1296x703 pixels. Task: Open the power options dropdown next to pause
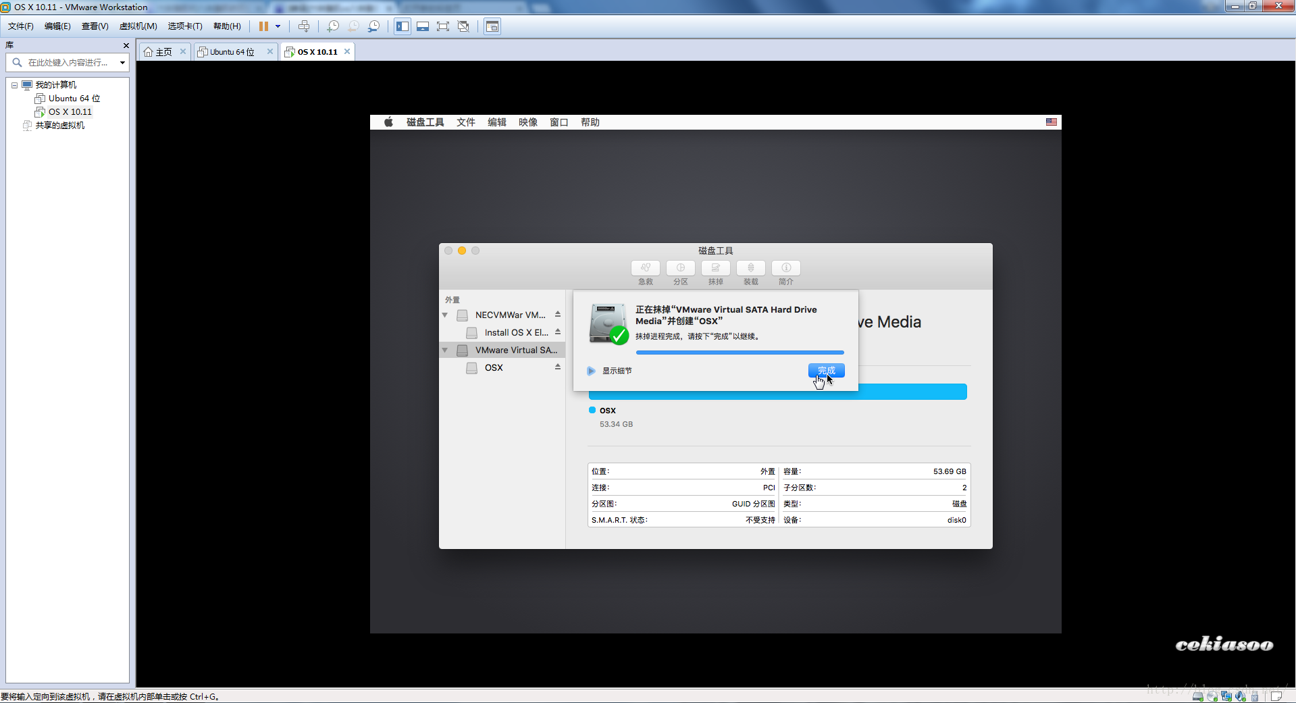[x=278, y=26]
